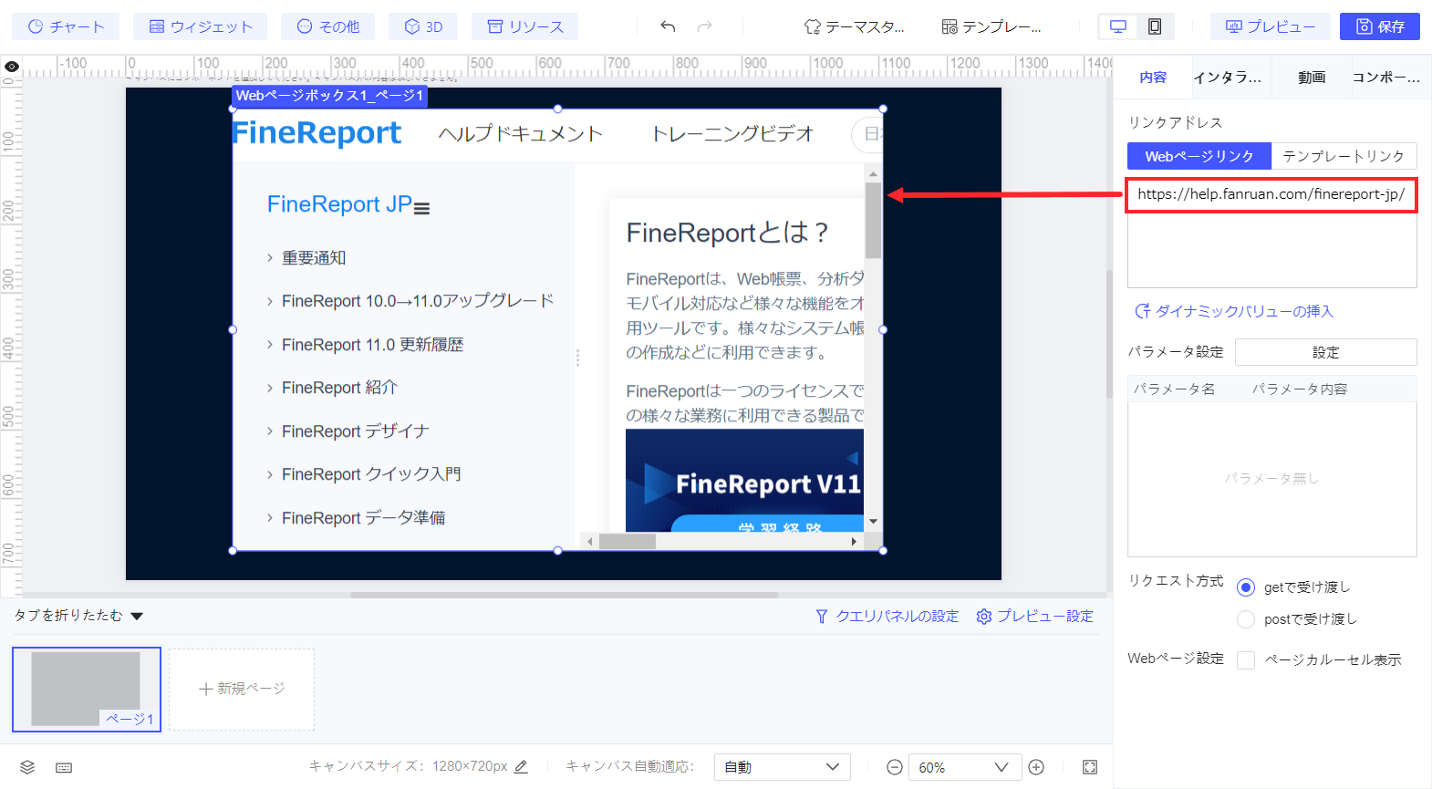Toggle the ruler eye visibility icon
This screenshot has width=1432, height=789.
12,67
